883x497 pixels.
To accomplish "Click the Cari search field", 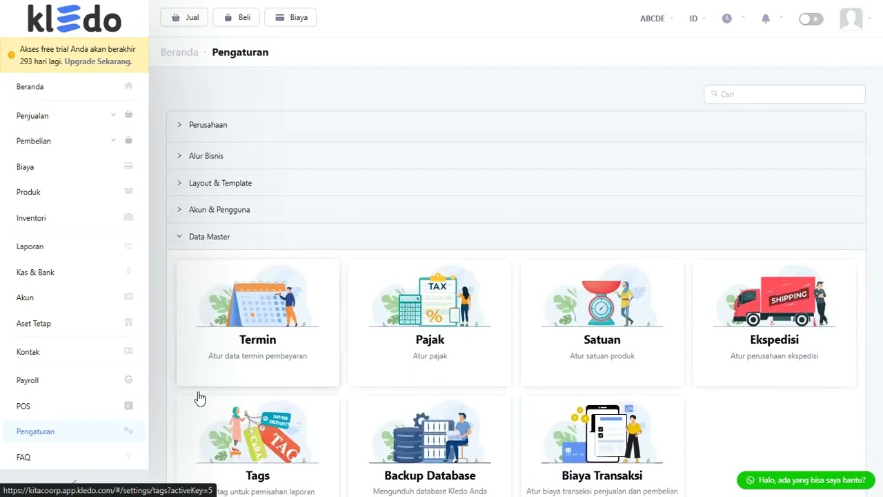I will coord(784,94).
